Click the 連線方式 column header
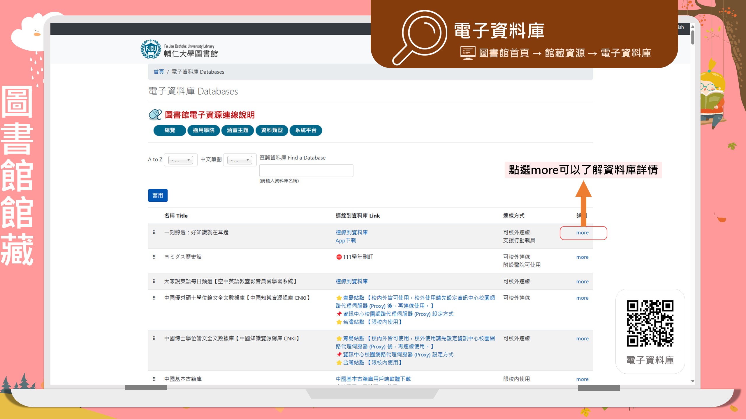The width and height of the screenshot is (746, 419). [x=513, y=216]
